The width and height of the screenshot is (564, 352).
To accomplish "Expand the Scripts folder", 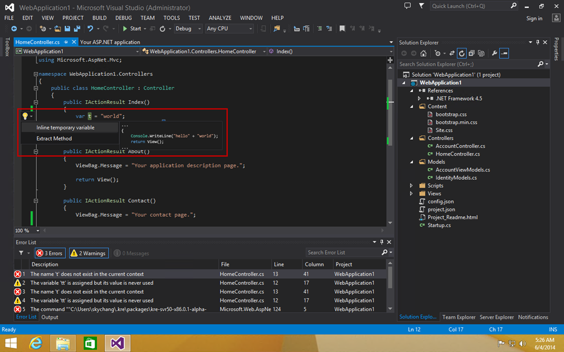I will (x=412, y=186).
